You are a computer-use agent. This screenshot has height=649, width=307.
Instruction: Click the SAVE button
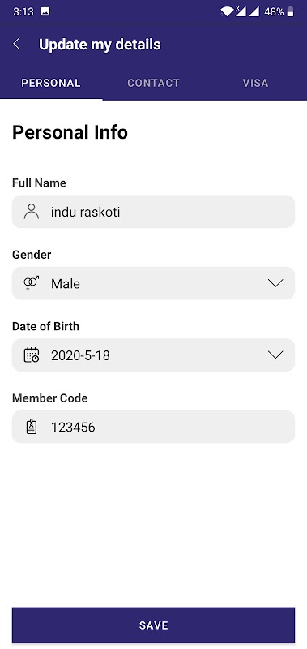click(153, 625)
